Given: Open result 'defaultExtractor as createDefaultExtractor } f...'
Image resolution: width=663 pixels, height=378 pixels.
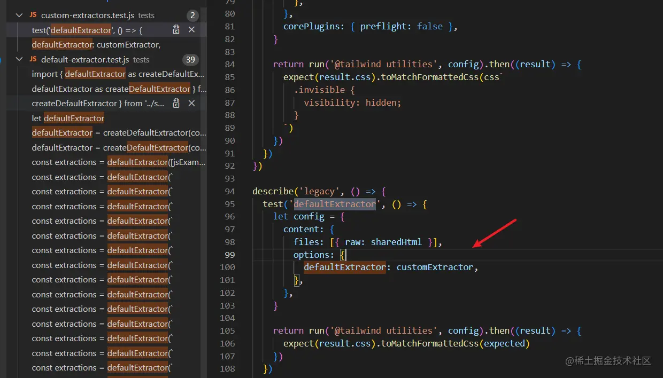Looking at the screenshot, I should point(119,89).
